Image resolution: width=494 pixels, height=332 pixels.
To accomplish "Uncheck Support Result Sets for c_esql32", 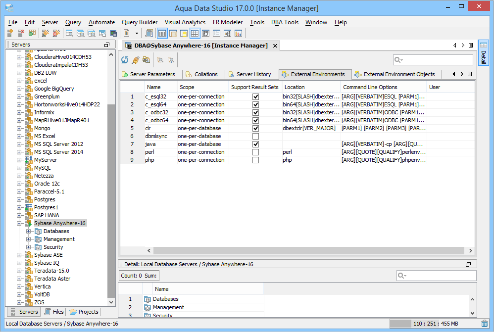I will [x=255, y=96].
